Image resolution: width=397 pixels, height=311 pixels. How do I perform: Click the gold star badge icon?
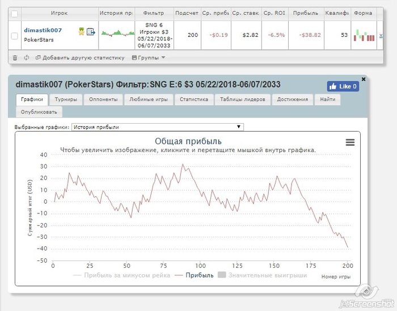(81, 31)
